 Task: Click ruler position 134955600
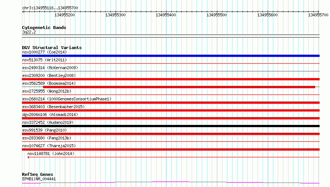[x=267, y=15]
